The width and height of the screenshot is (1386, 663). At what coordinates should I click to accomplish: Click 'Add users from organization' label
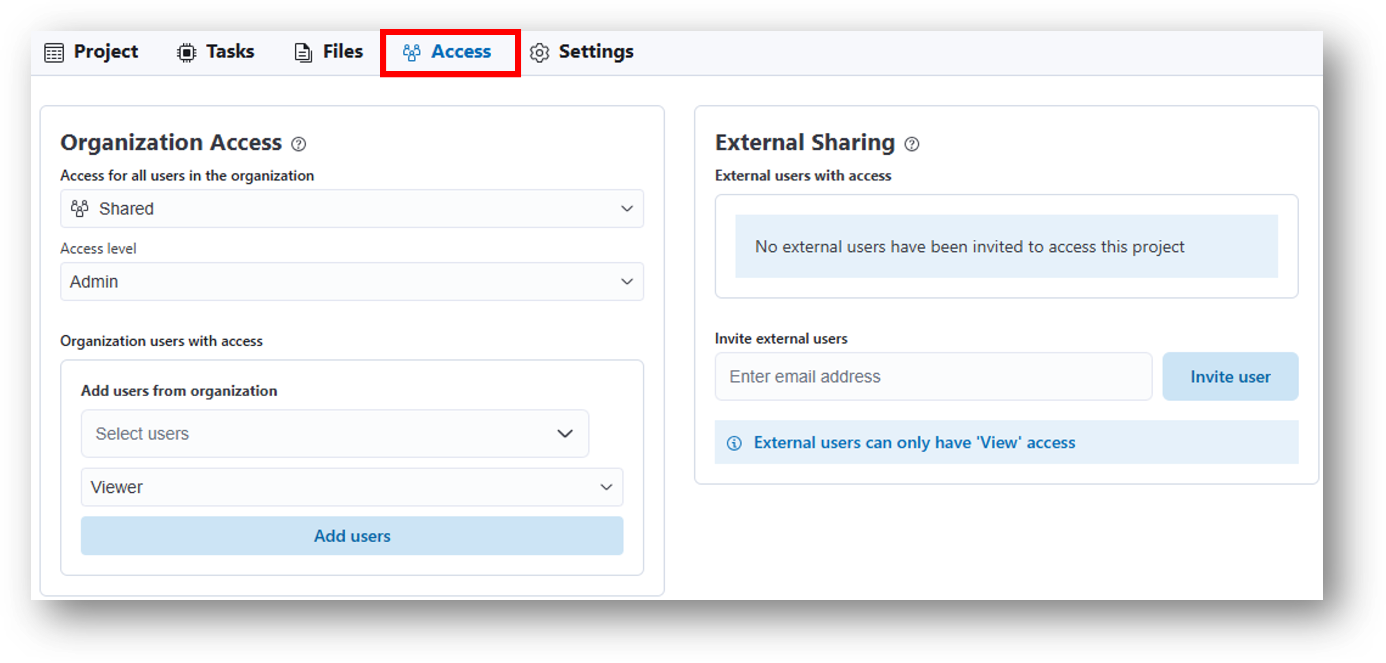coord(179,391)
